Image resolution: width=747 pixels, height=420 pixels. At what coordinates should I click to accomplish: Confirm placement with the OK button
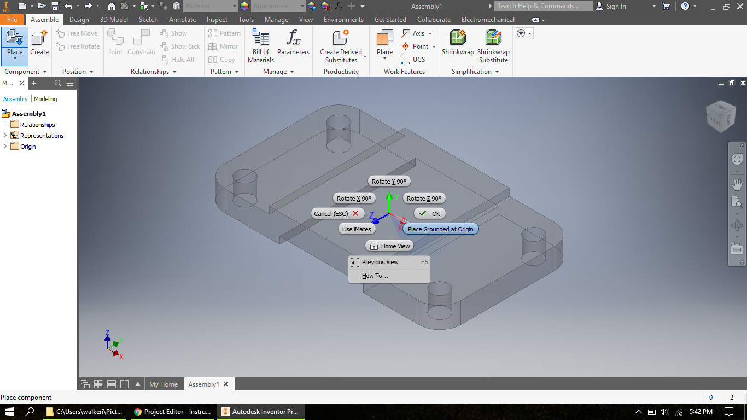pos(430,213)
